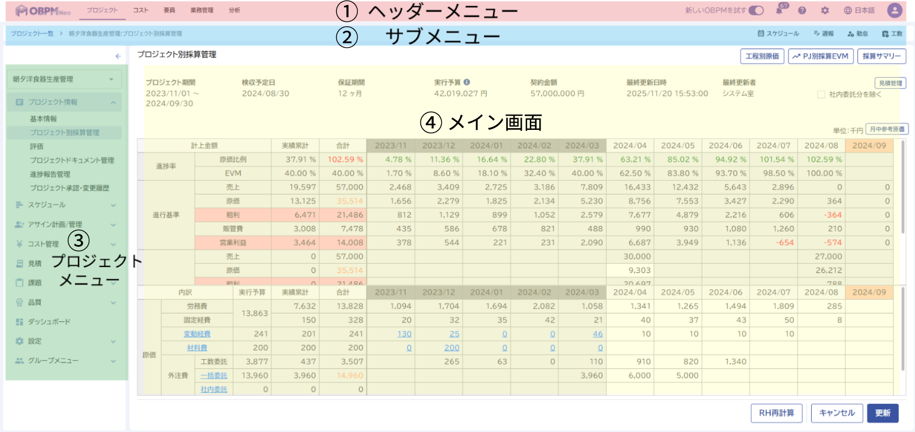Open the help question mark icon
The image size is (915, 432).
pyautogui.click(x=802, y=10)
